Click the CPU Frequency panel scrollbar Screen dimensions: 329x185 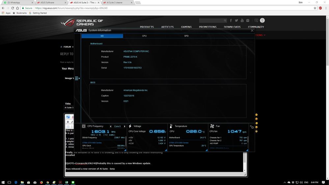[126, 142]
